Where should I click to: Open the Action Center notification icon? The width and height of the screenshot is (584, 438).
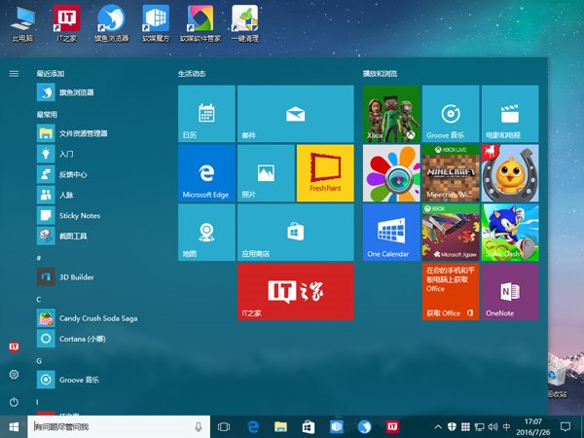coord(566,427)
